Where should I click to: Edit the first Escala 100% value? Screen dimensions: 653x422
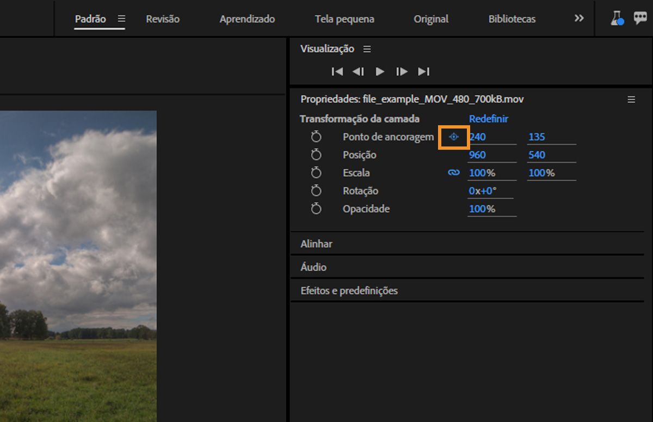point(492,173)
